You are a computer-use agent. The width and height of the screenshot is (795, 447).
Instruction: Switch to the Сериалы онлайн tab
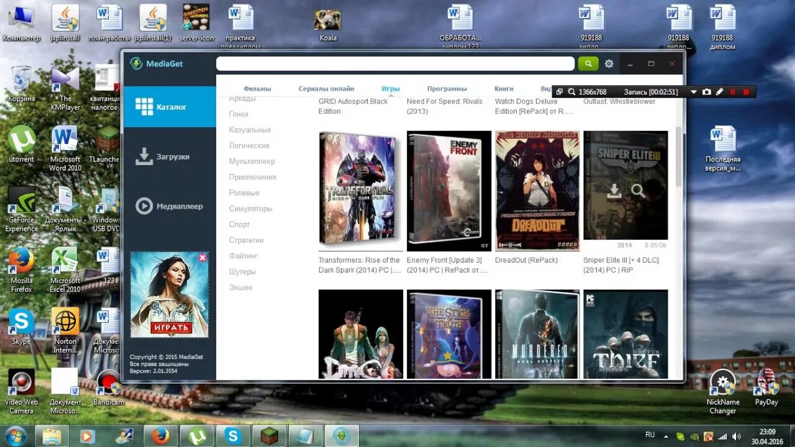pyautogui.click(x=326, y=89)
